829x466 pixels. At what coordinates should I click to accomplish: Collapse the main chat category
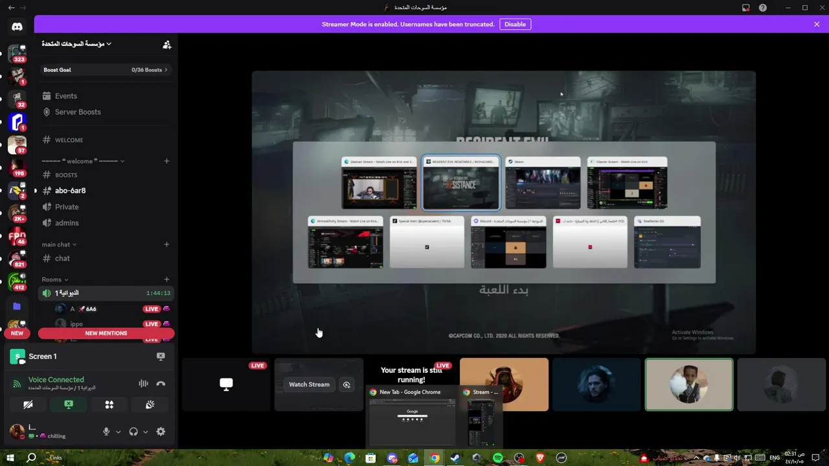pos(59,245)
